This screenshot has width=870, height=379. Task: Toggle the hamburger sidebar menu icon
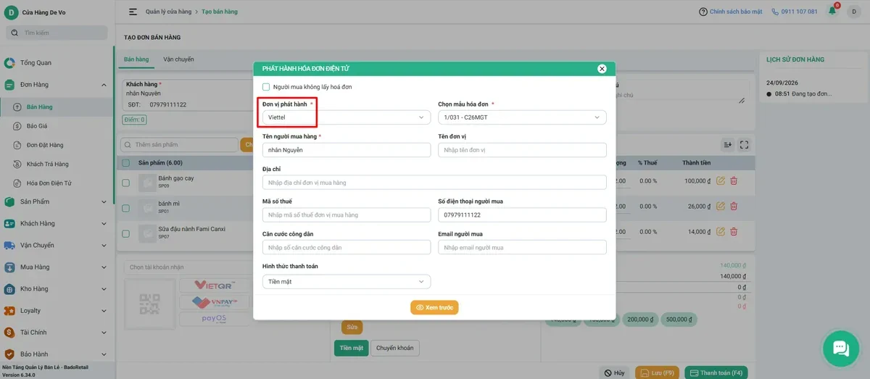tap(133, 12)
